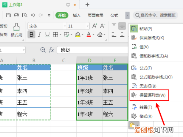Choose 格式(R) paste option
Viewport: 183px width, 137px height.
156,116
